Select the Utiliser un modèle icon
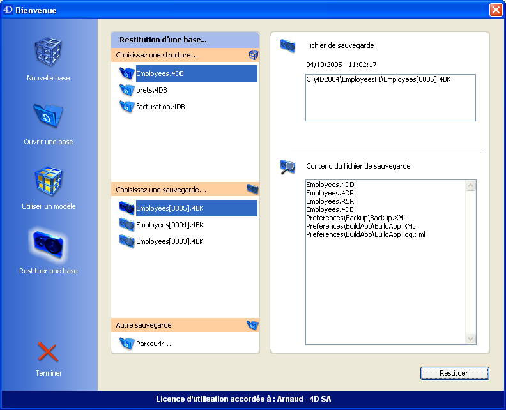Image resolution: width=506 pixels, height=410 pixels. click(x=48, y=182)
